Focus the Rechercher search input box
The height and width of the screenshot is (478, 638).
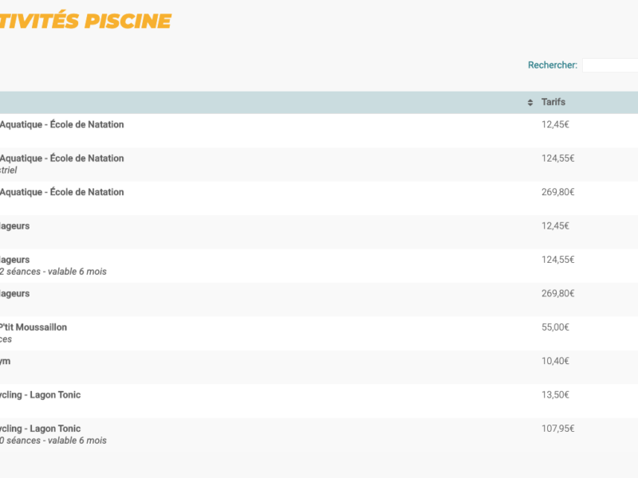(x=610, y=65)
